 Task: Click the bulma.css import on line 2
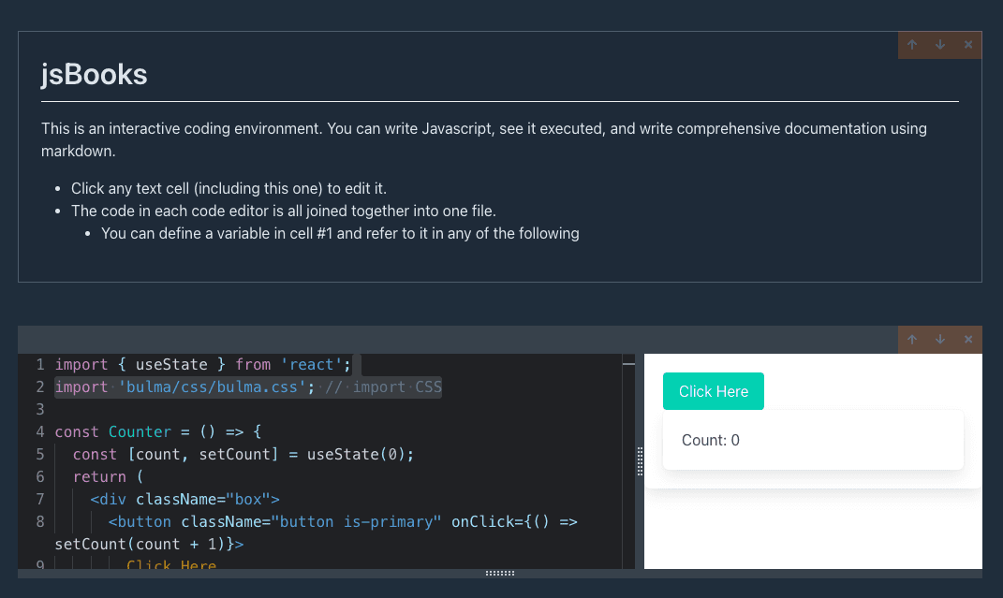248,387
